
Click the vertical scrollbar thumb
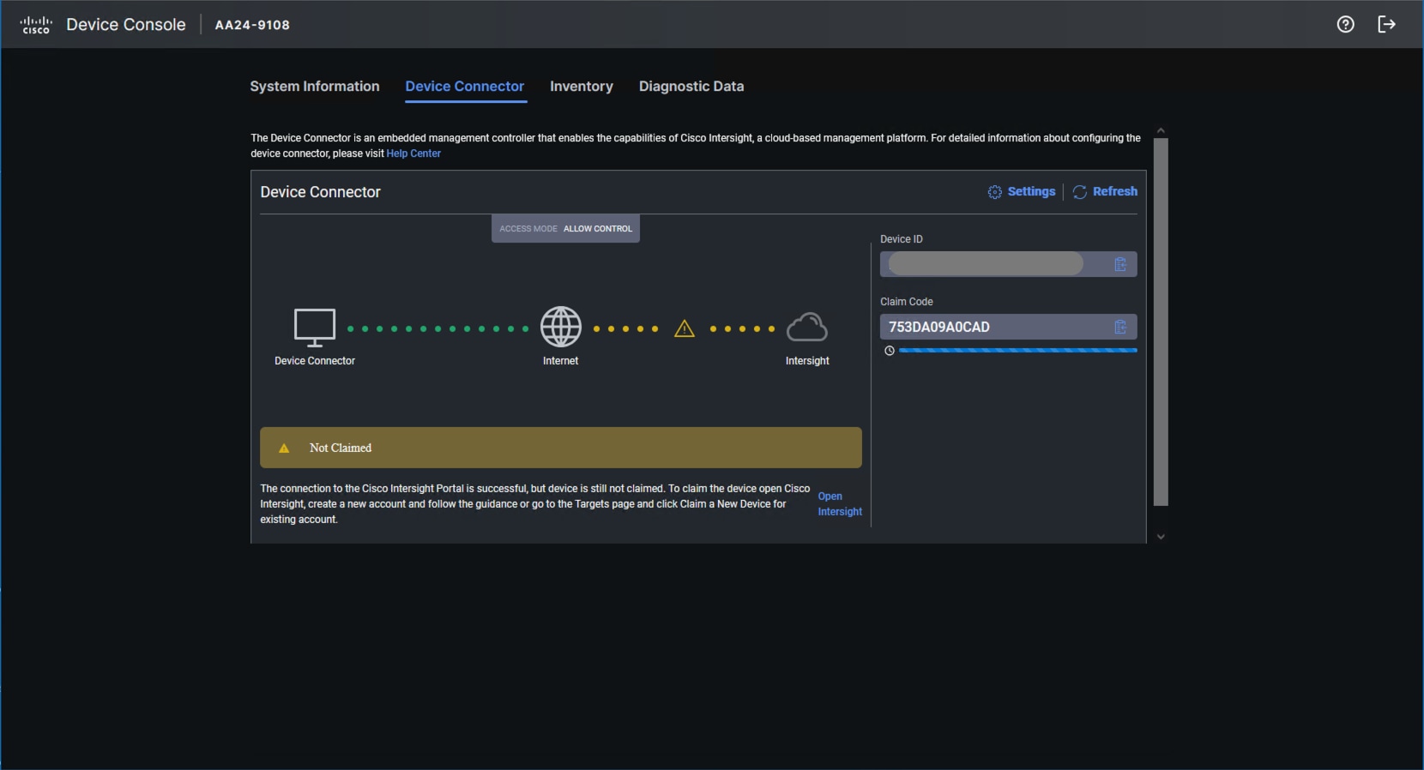point(1161,322)
